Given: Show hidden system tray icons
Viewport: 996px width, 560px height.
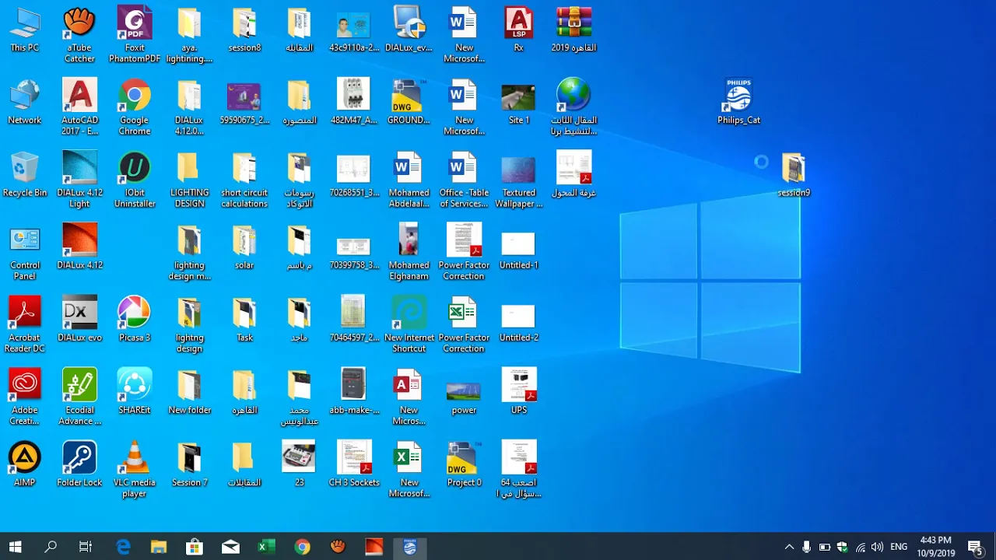Looking at the screenshot, I should (789, 547).
